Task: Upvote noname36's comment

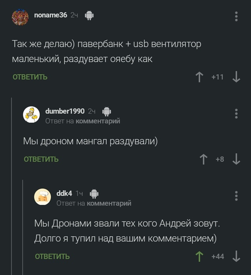Action: point(199,77)
